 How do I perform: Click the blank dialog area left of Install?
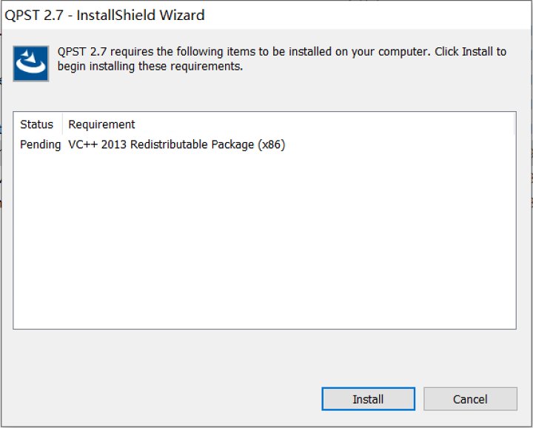coord(163,399)
